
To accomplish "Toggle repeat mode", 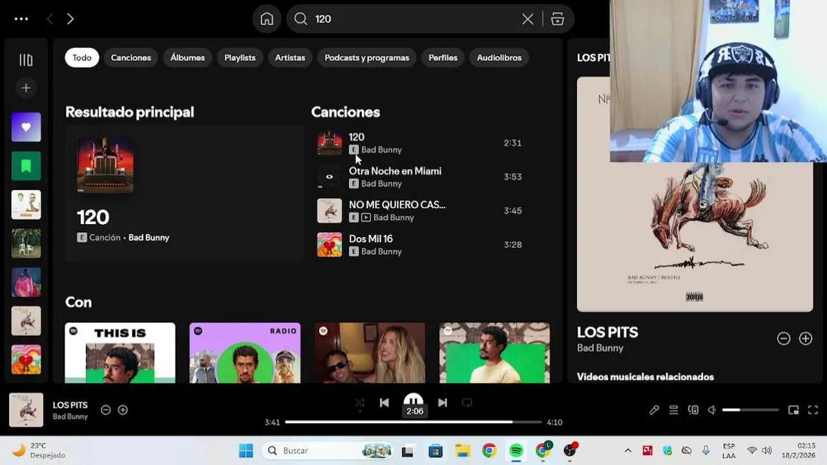I will point(467,403).
